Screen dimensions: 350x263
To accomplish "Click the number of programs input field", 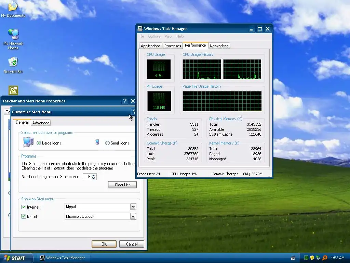I will (87, 177).
